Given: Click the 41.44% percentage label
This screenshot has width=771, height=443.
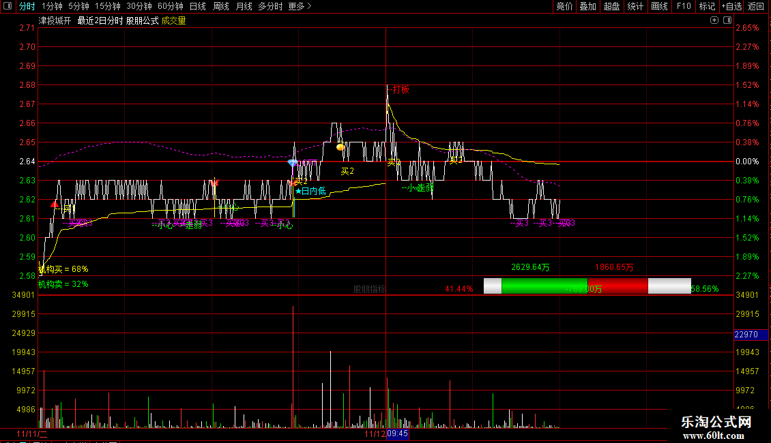Looking at the screenshot, I should (459, 289).
